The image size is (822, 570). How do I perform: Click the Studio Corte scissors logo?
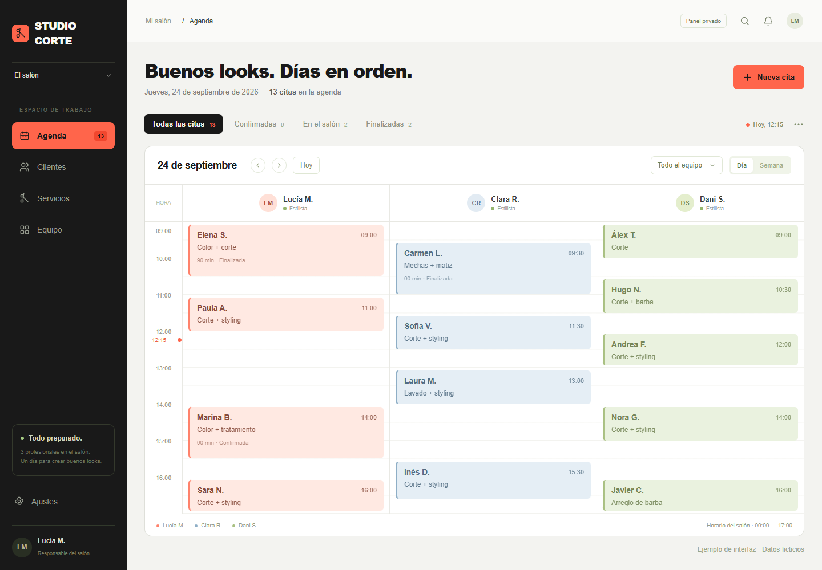pos(21,33)
